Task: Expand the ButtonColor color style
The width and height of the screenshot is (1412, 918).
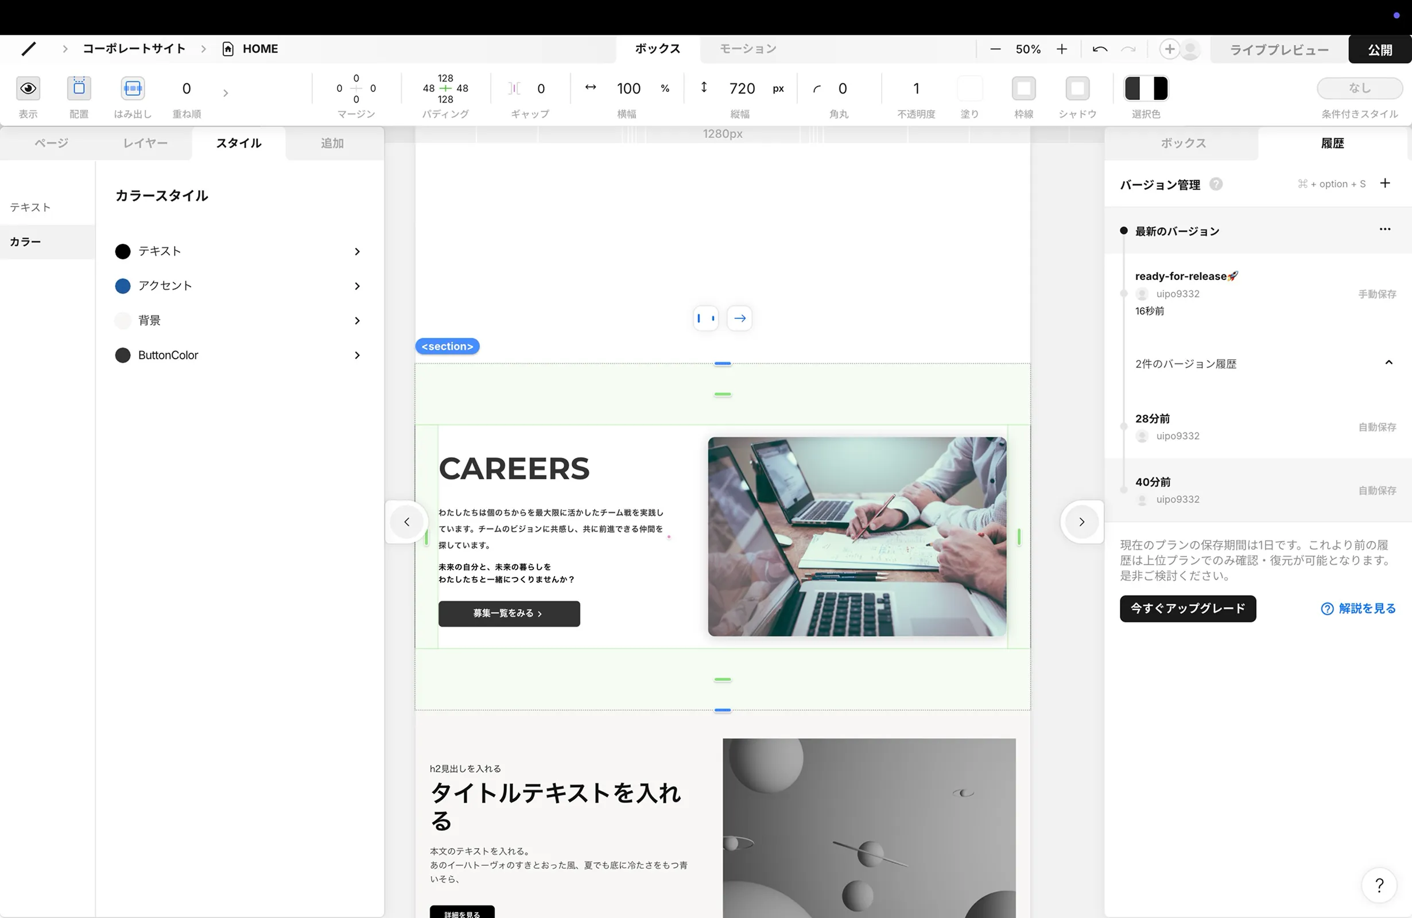Action: (x=356, y=355)
